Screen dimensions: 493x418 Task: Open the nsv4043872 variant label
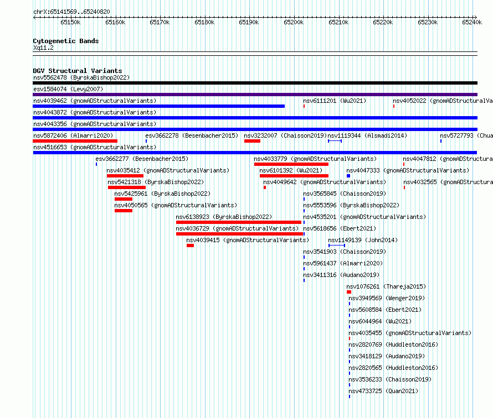[95, 112]
